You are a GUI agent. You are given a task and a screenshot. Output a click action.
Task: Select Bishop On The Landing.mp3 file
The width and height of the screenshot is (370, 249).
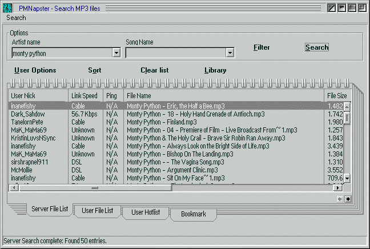pyautogui.click(x=180, y=154)
